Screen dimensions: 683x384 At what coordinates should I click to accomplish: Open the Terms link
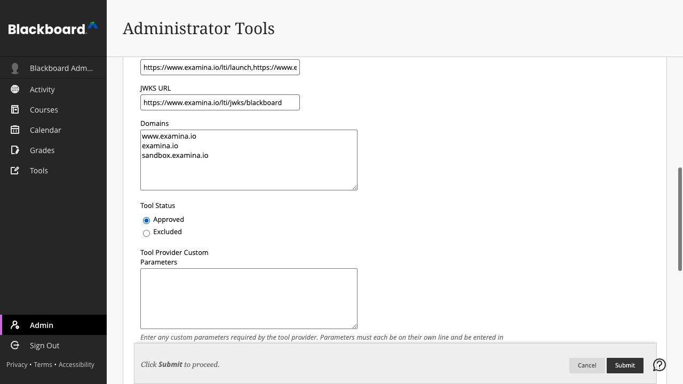(43, 364)
